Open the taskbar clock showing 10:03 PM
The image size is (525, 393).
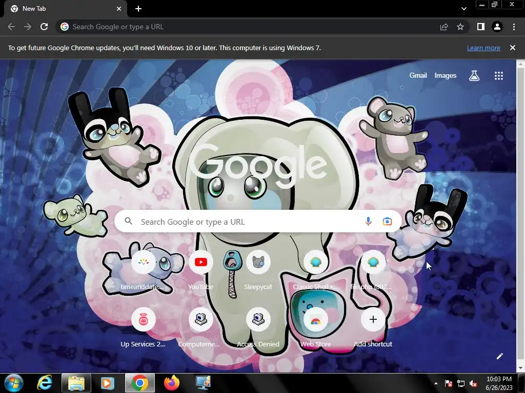(499, 383)
